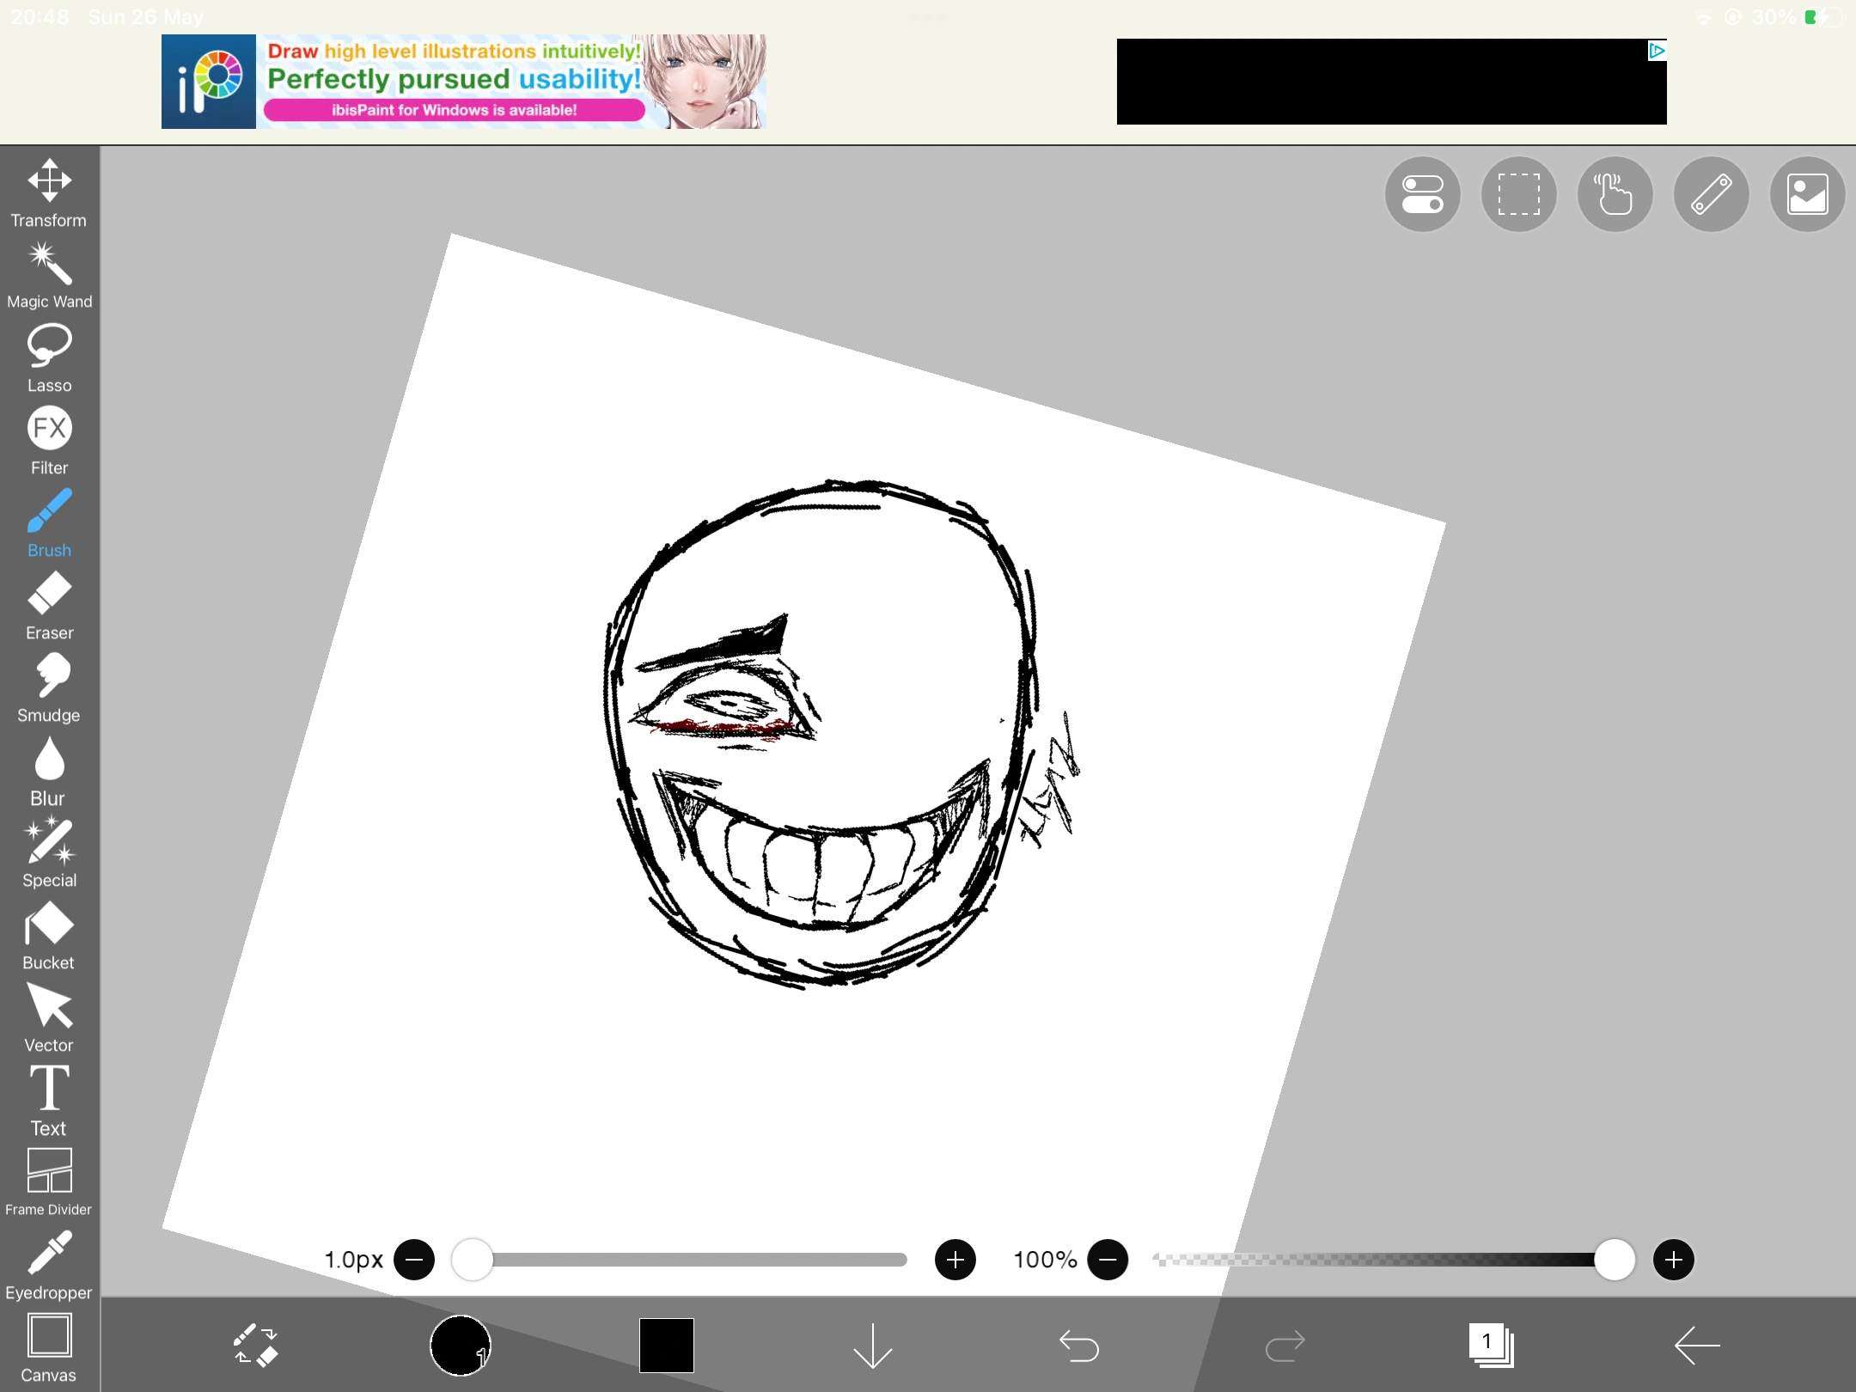Hide toolbar with the down arrow
The height and width of the screenshot is (1392, 1856).
click(872, 1345)
